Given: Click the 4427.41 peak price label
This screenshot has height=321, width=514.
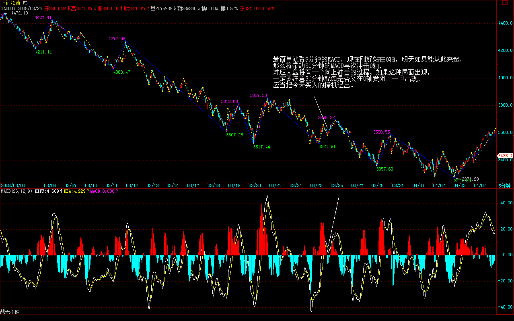Looking at the screenshot, I should [x=43, y=18].
